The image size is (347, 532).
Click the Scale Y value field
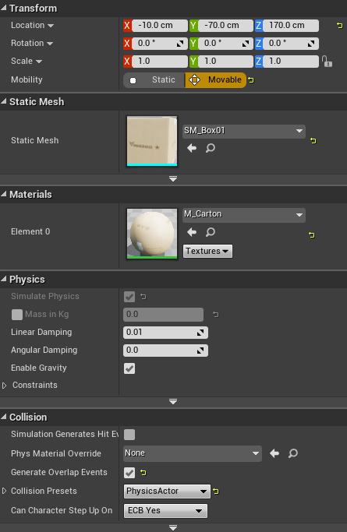point(225,62)
